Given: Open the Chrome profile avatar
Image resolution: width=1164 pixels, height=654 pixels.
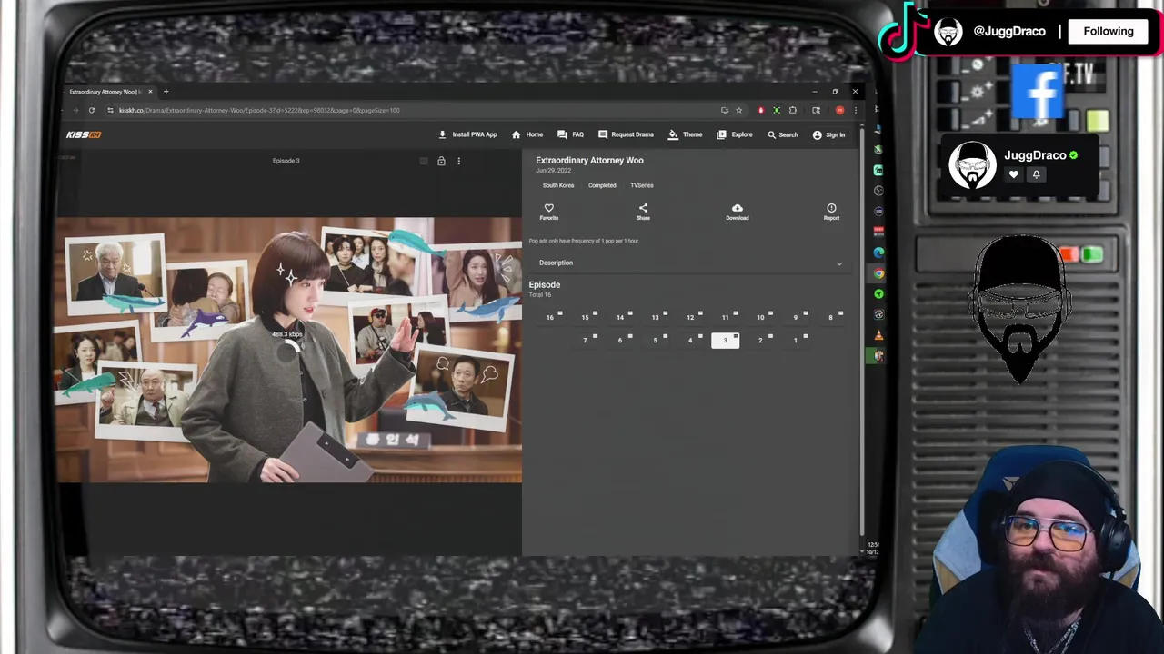Looking at the screenshot, I should (839, 110).
